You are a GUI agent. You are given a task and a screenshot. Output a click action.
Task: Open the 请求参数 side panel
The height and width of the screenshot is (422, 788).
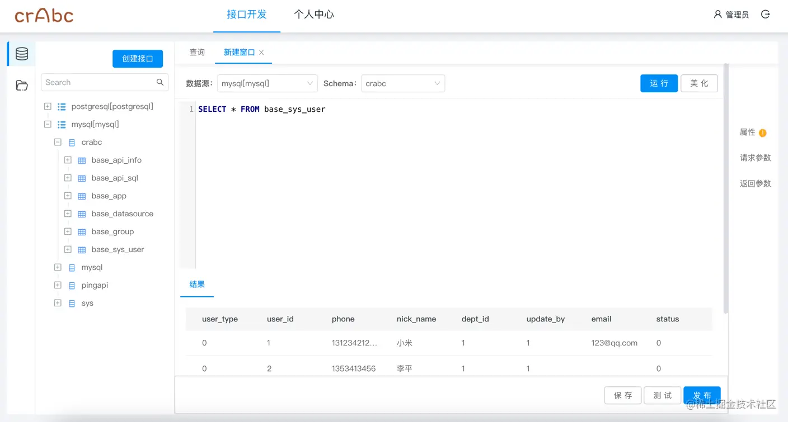coord(756,158)
